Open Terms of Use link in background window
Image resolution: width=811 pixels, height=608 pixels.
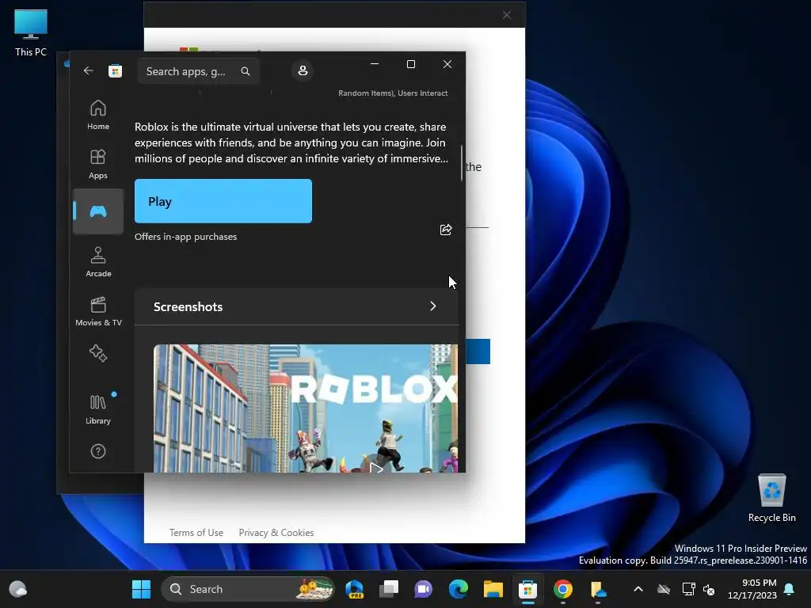pos(196,533)
